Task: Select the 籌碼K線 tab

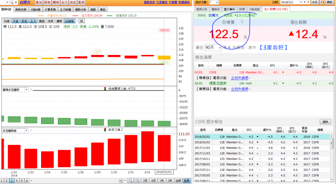Action: pyautogui.click(x=7, y=9)
